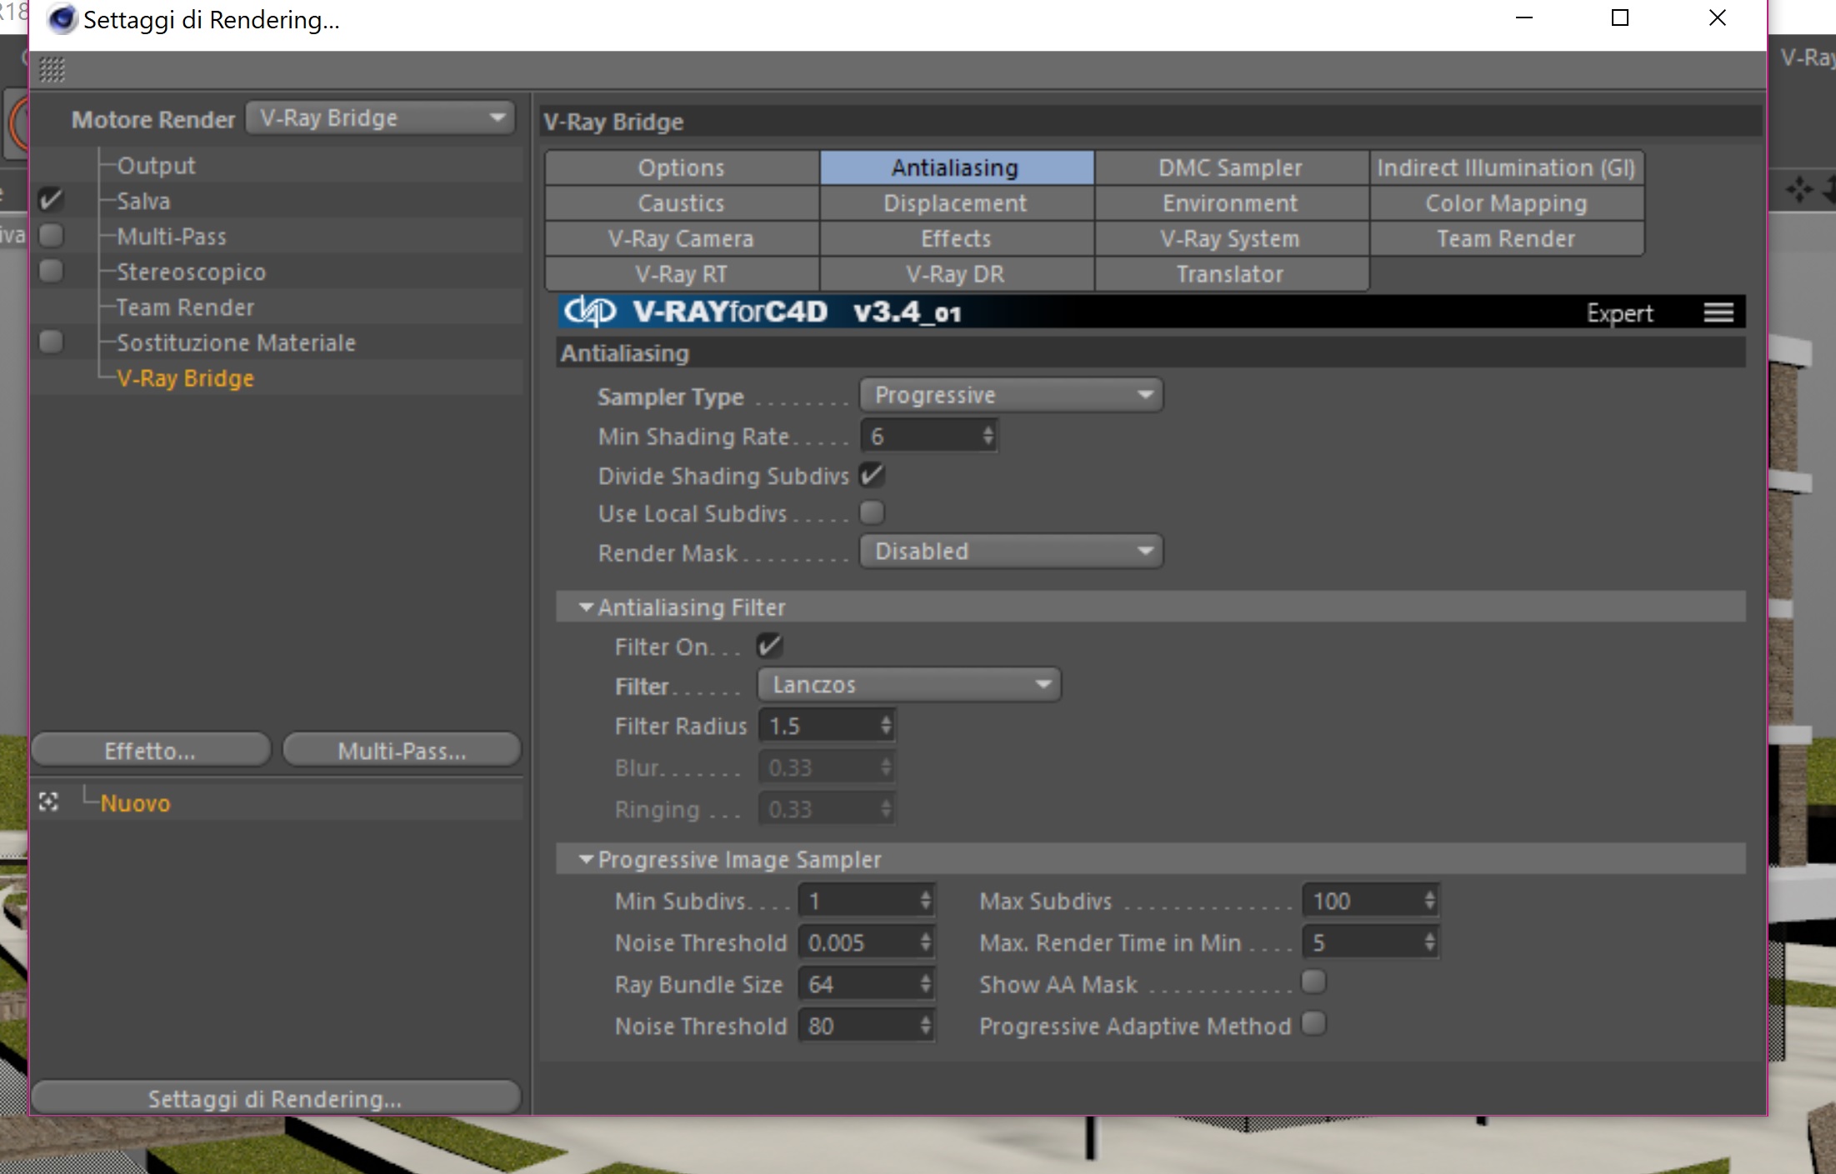Click the Max Subdivs stepper arrows
This screenshot has height=1174, width=1836.
(1429, 900)
